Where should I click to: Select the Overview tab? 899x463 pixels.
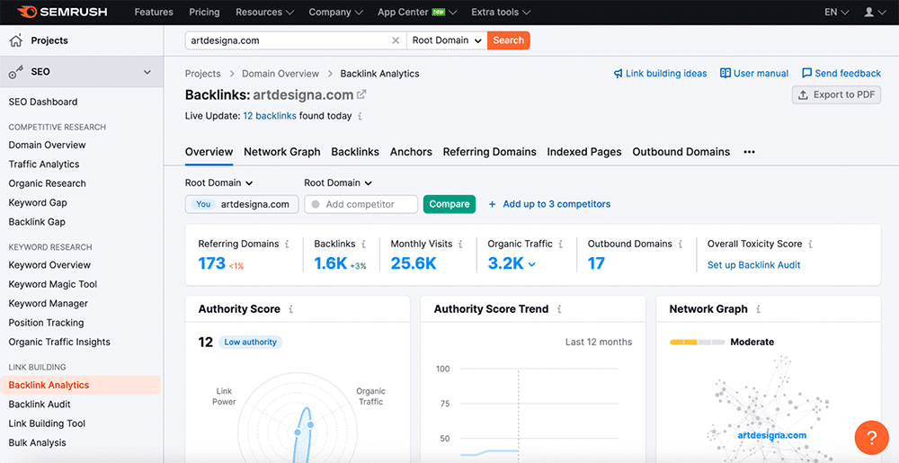209,153
